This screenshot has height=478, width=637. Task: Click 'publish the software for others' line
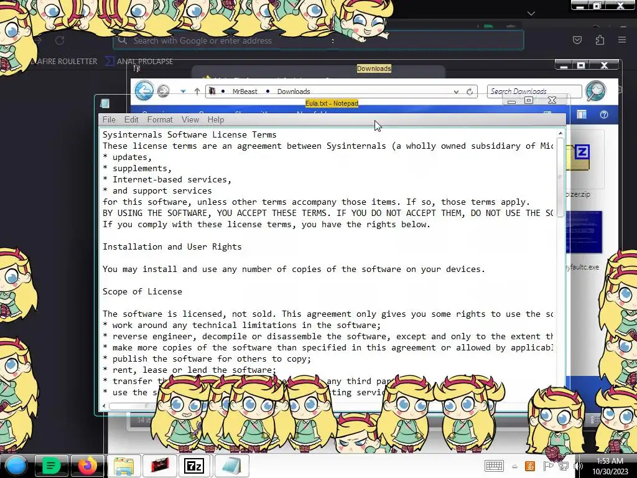(x=207, y=359)
